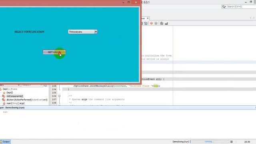Click the comment toolbar icon in editor

162,23
